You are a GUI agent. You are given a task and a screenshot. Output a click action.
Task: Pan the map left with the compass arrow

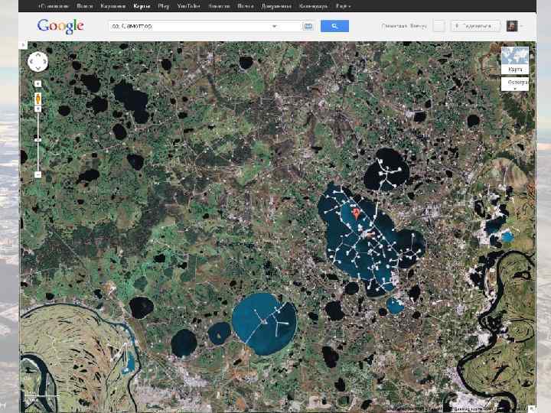(31, 62)
